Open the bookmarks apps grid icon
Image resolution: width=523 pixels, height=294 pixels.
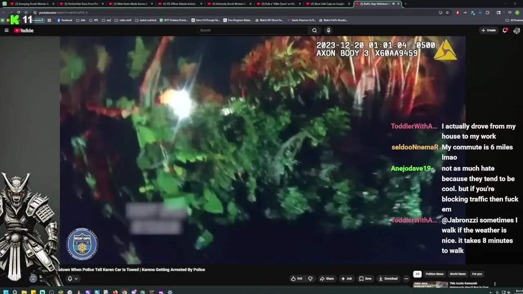coord(49,20)
